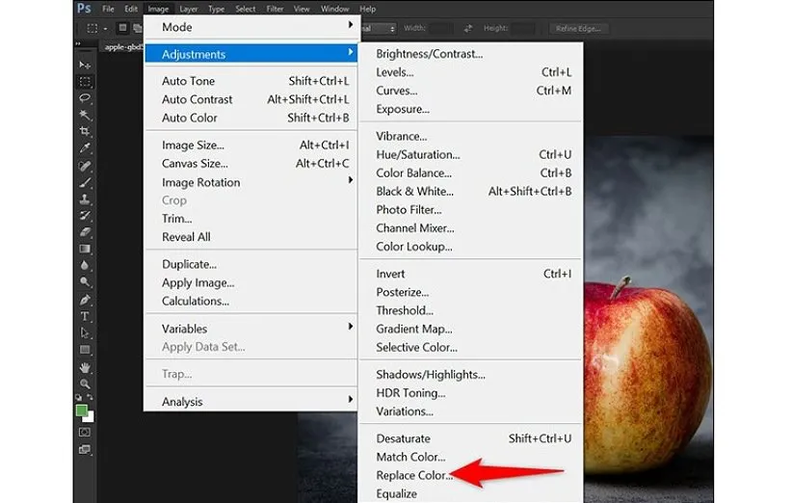The height and width of the screenshot is (503, 792).
Task: Activate the Hand tool
Action: 85,367
